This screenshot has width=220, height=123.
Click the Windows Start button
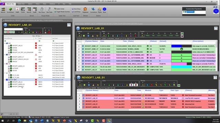pos(2,121)
